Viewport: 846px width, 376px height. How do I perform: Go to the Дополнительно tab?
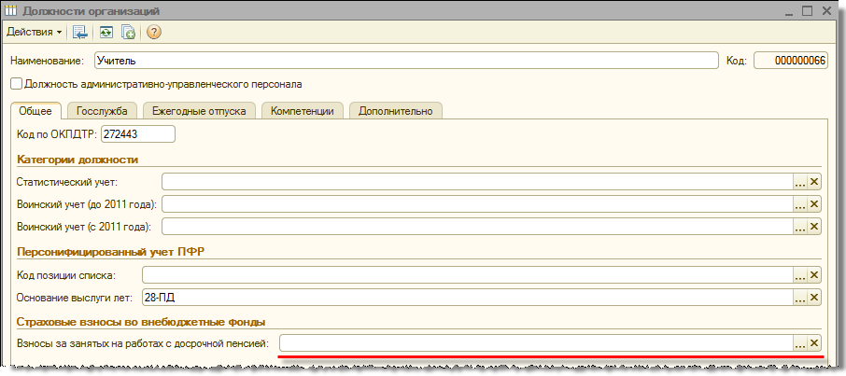tap(396, 111)
